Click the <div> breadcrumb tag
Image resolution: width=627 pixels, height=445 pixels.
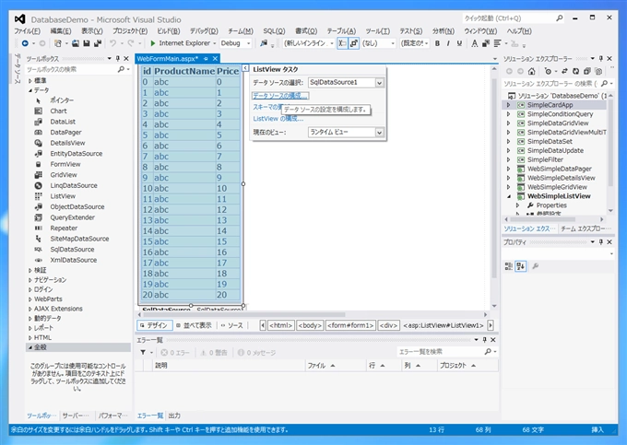coord(388,325)
